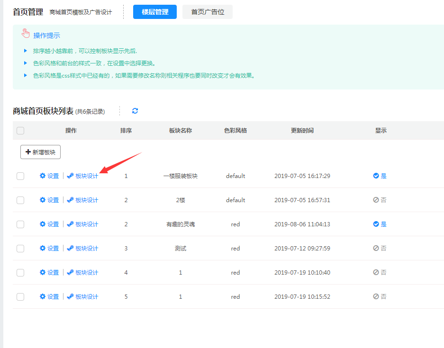Screen dimensions: 444x348
Task: Toggle the display status 是 for 一楼服装板块
Action: click(380, 176)
